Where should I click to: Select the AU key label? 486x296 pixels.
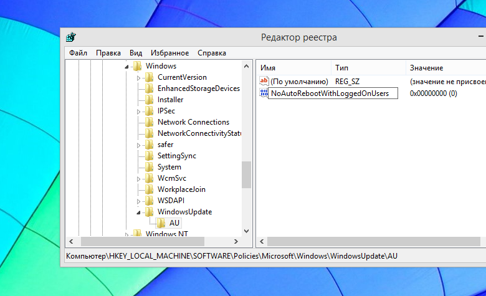click(174, 223)
